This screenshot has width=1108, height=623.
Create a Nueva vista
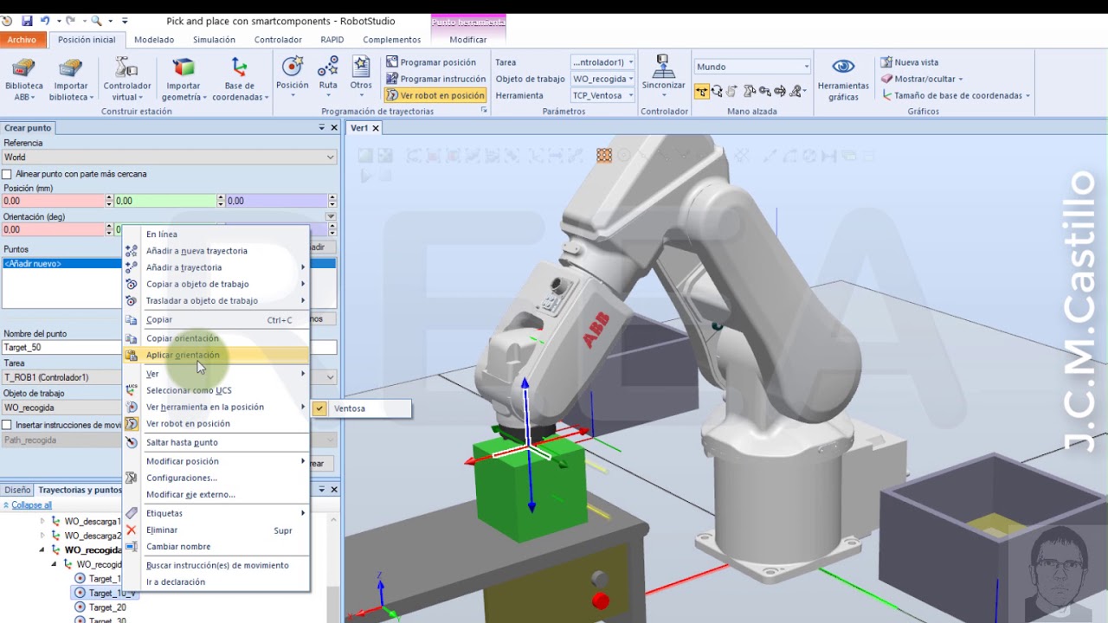pos(909,62)
